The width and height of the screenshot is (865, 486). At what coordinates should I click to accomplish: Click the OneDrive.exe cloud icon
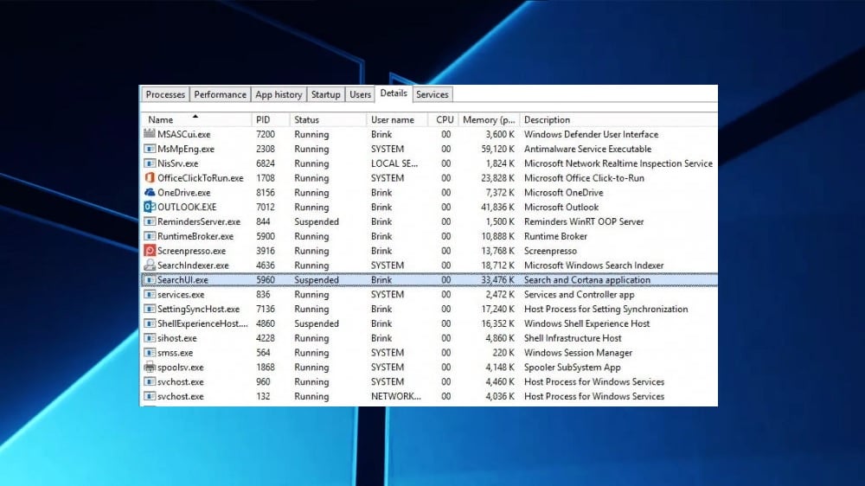click(x=150, y=193)
